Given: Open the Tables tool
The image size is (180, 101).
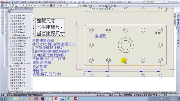Looking at the screenshot, I should (x=67, y=5).
